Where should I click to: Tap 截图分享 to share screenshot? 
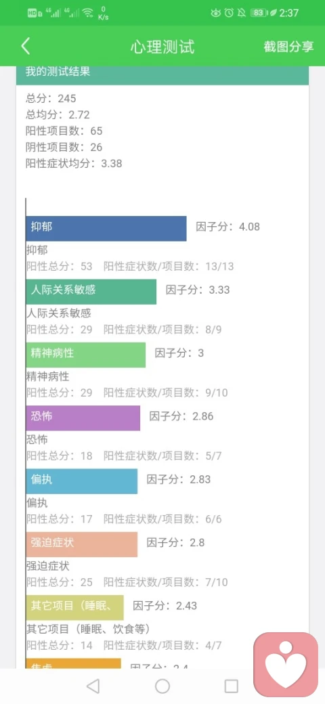click(x=288, y=47)
